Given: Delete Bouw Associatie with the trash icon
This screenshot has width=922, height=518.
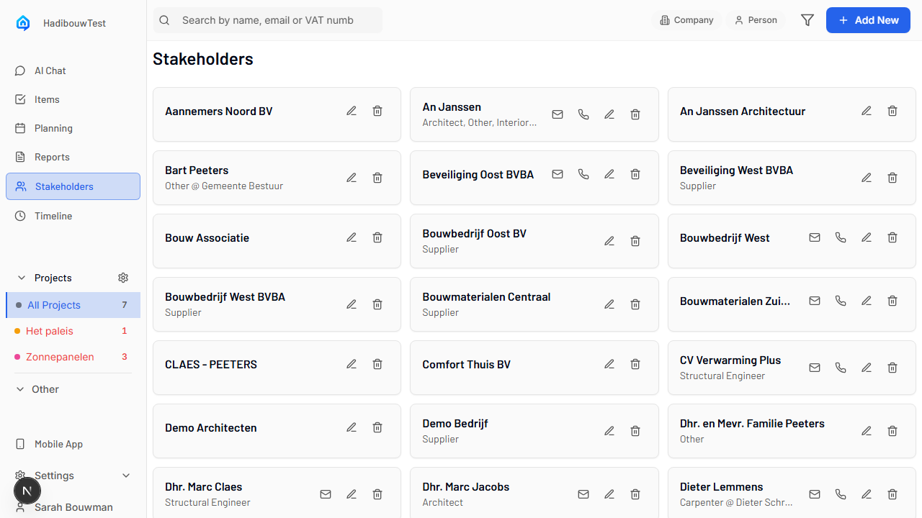Looking at the screenshot, I should pos(377,237).
